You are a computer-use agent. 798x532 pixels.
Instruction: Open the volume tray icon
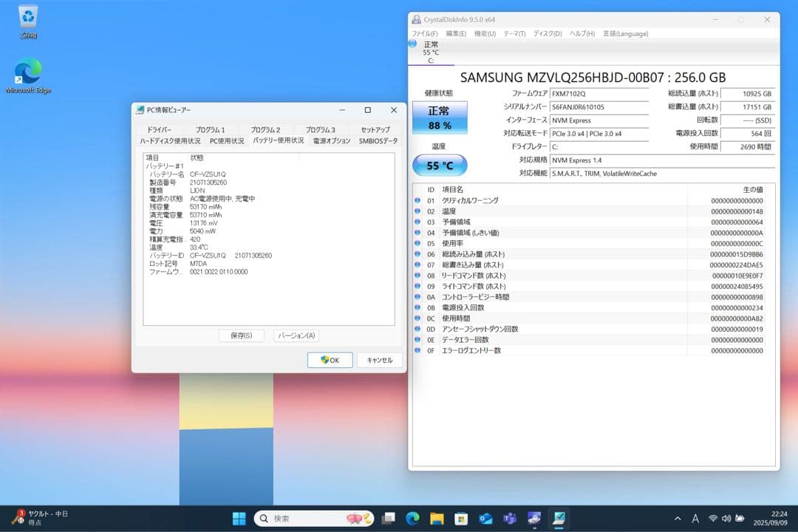[726, 518]
